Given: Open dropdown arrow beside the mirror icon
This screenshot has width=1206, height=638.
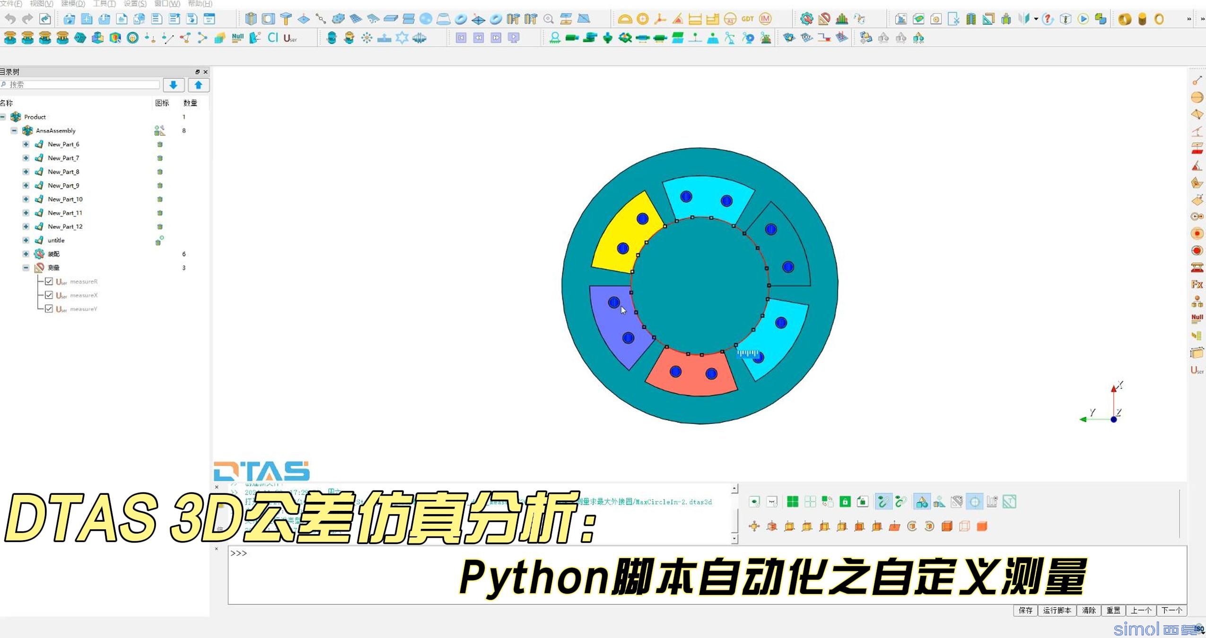Looking at the screenshot, I should click(x=1036, y=19).
